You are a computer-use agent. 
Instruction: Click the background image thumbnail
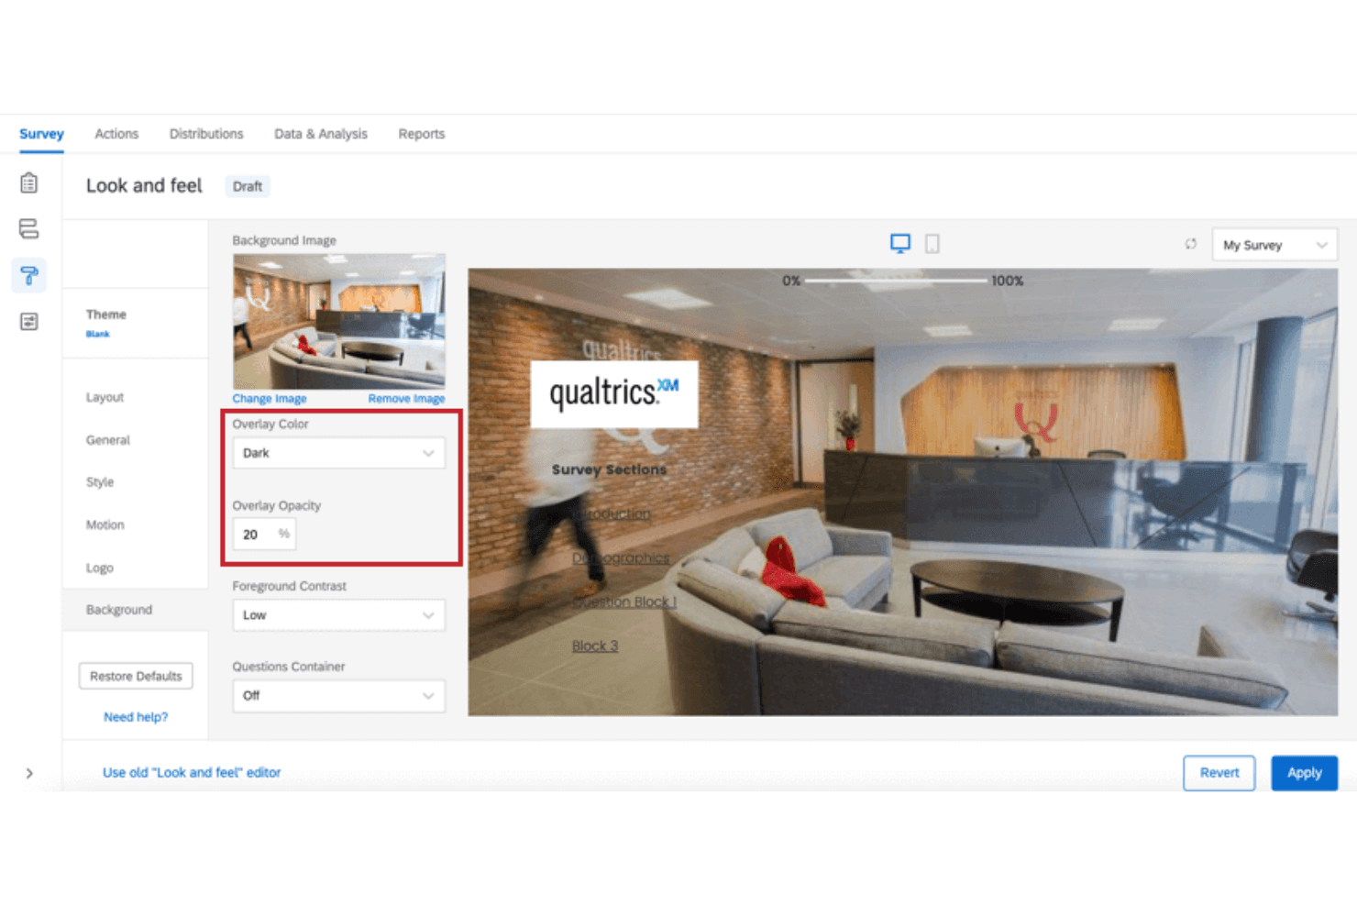(x=338, y=322)
